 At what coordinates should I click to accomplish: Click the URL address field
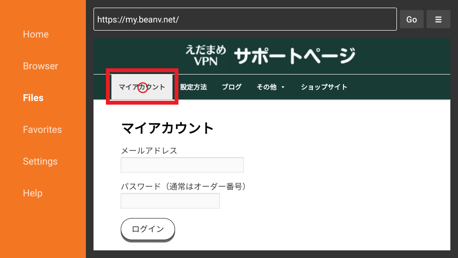click(x=245, y=19)
